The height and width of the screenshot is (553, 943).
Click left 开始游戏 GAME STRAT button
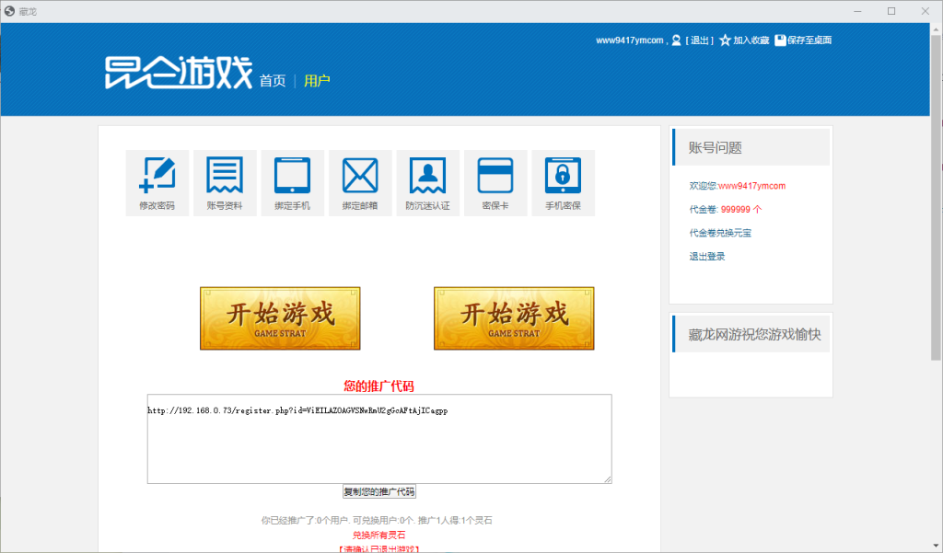point(280,318)
